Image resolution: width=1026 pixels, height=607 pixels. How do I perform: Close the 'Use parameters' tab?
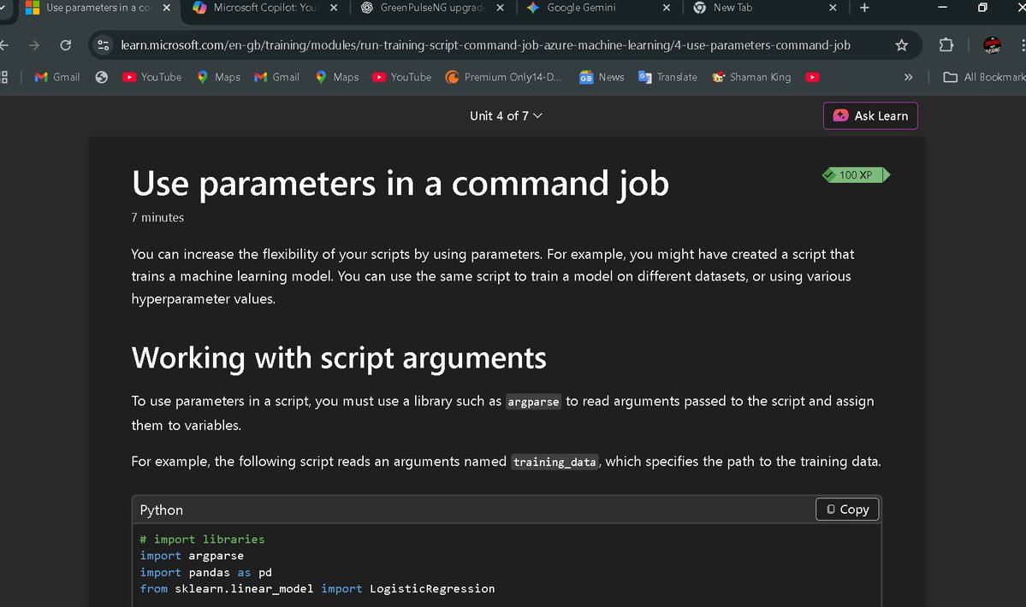point(166,8)
